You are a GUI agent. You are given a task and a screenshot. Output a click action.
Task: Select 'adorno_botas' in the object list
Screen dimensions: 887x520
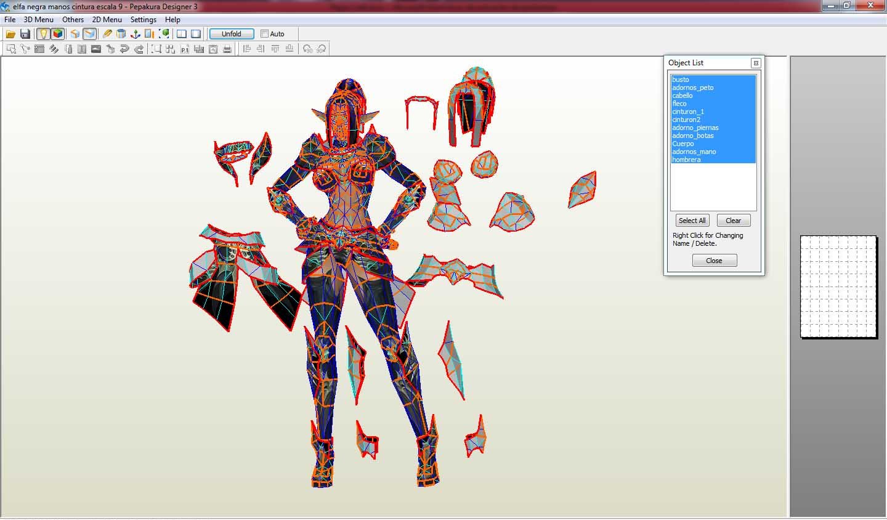[713, 136]
